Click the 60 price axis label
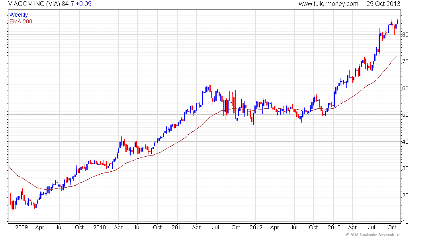The width and height of the screenshot is (438, 238). (x=405, y=88)
